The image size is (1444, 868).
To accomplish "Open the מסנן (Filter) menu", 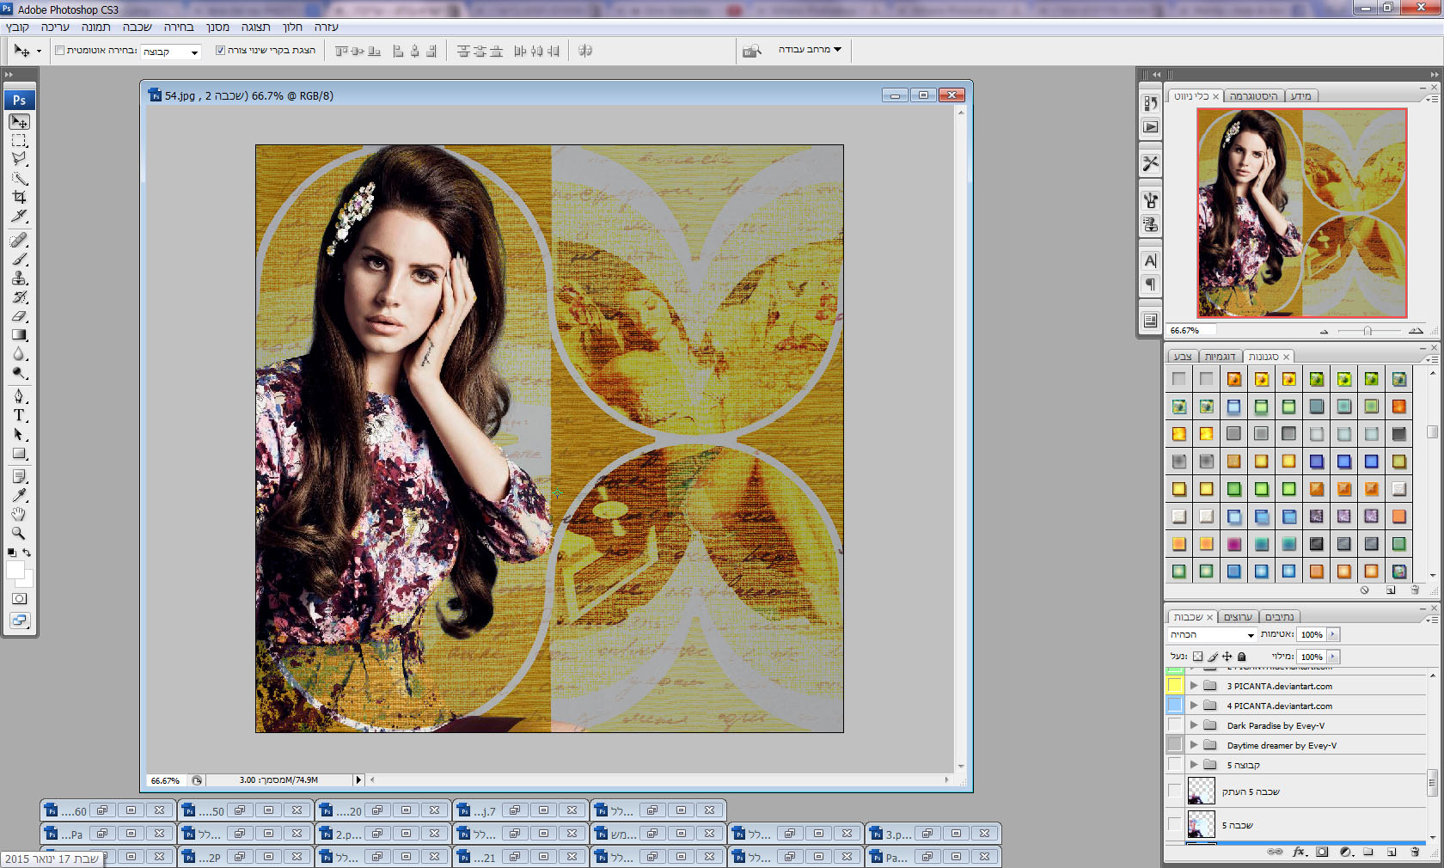I will point(217,28).
